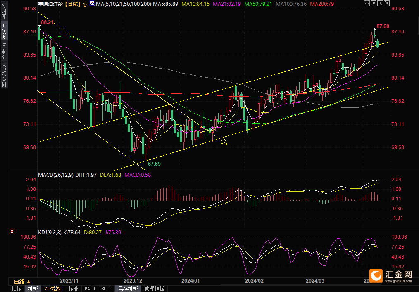Viewport: 419px width, 292px height.
Task: Select the 模板 tab at bottom
Action: 33,289
